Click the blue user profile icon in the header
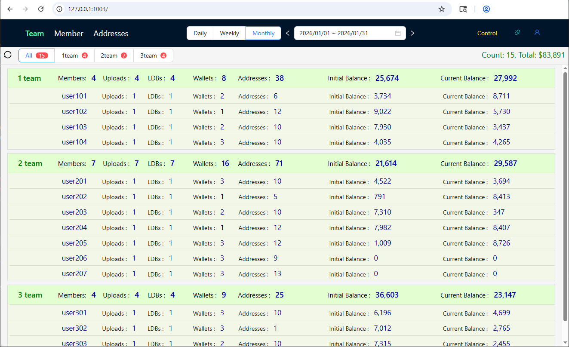This screenshot has height=347, width=569. click(537, 32)
